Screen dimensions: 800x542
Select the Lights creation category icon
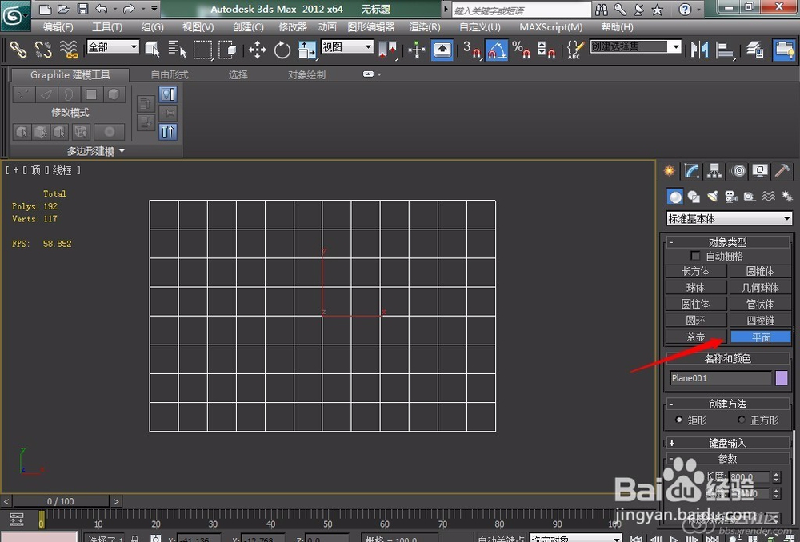[x=712, y=197]
